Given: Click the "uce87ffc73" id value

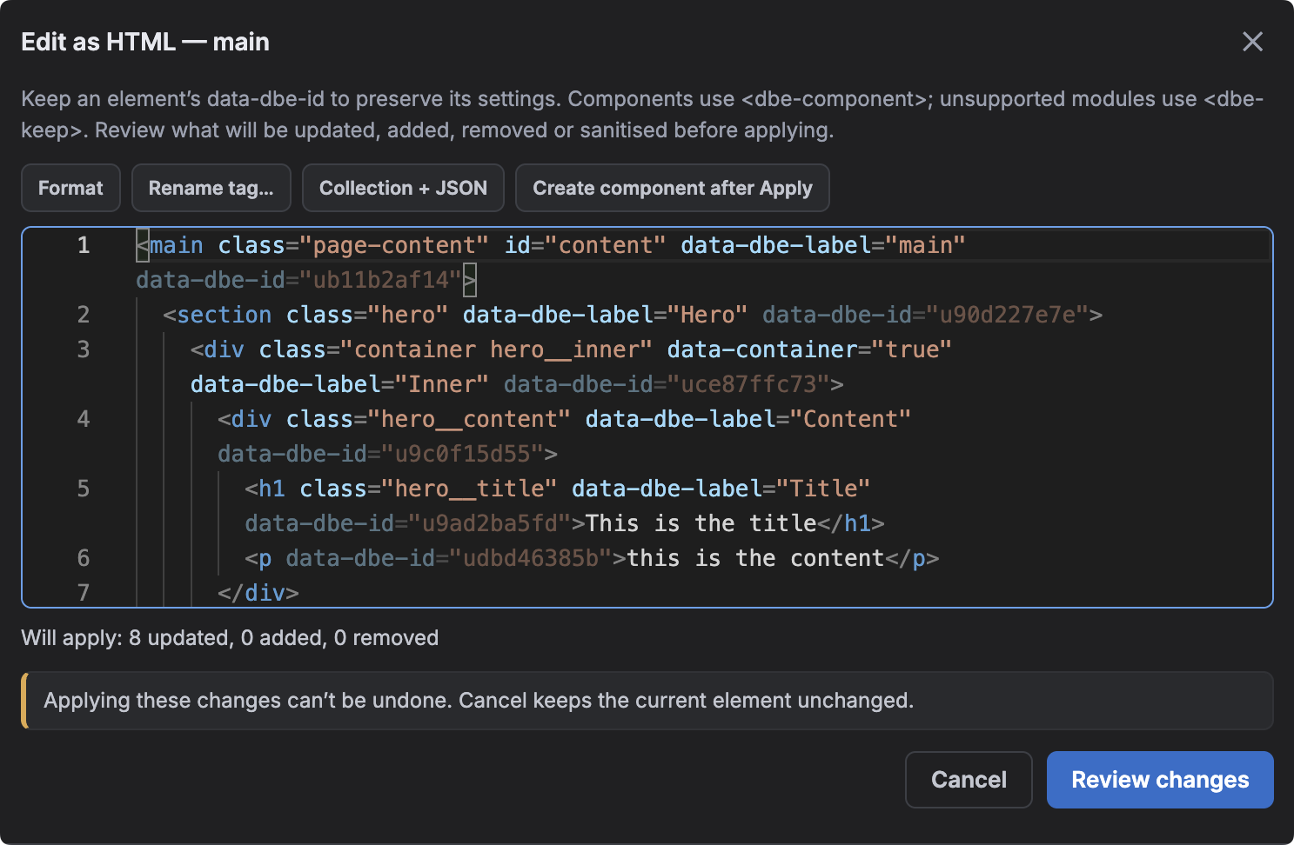Looking at the screenshot, I should coord(749,384).
